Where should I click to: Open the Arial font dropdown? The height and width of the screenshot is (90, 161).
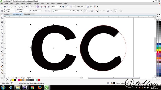point(62,11)
